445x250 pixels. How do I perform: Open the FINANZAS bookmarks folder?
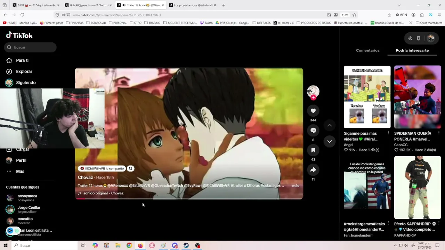pyautogui.click(x=75, y=23)
